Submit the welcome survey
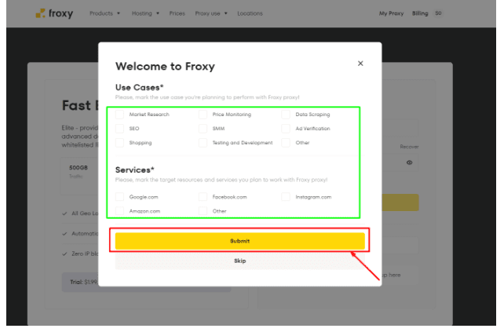This screenshot has width=504, height=332. [240, 241]
